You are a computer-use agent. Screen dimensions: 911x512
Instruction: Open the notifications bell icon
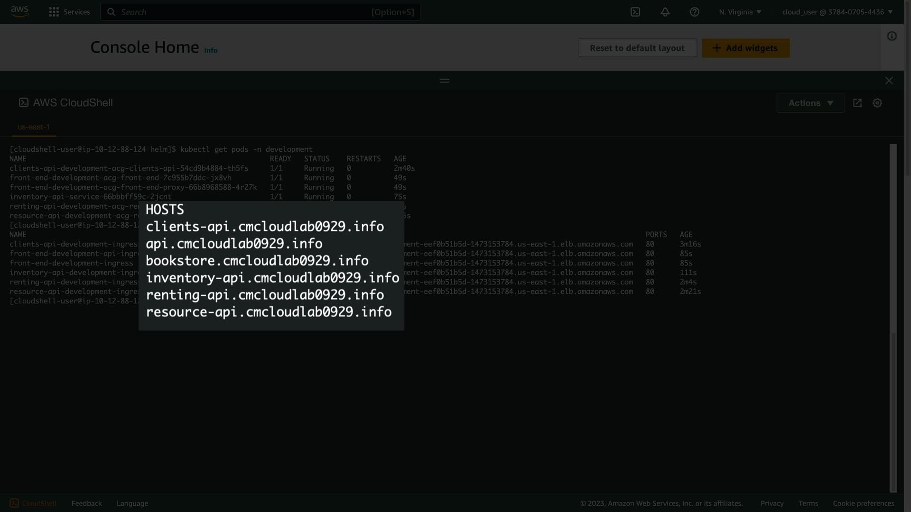665,12
